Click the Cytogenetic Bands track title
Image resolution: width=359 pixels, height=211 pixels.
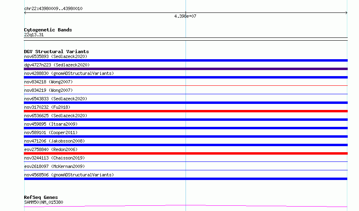(x=48, y=30)
